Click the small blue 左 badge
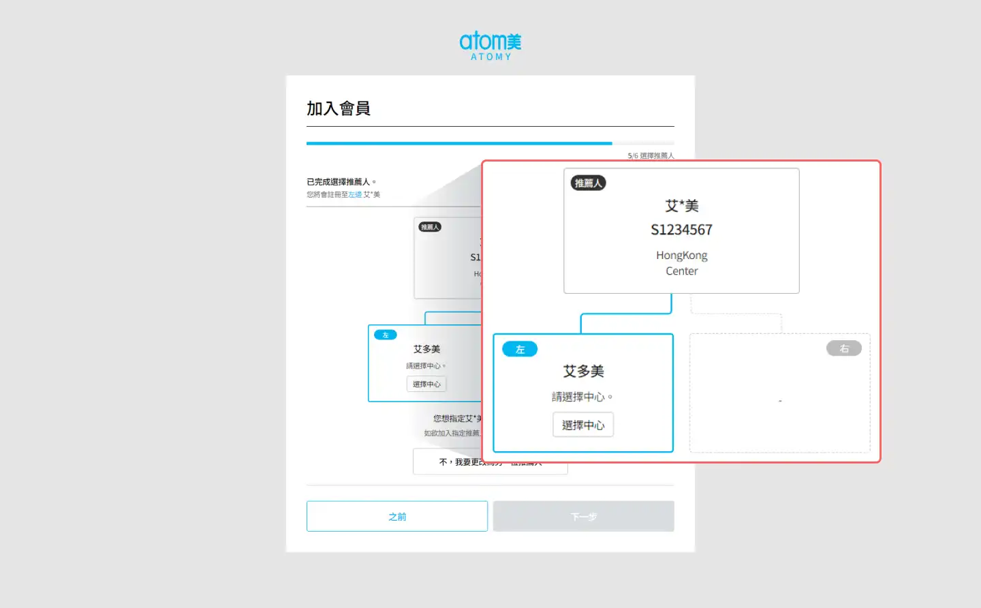 [386, 335]
